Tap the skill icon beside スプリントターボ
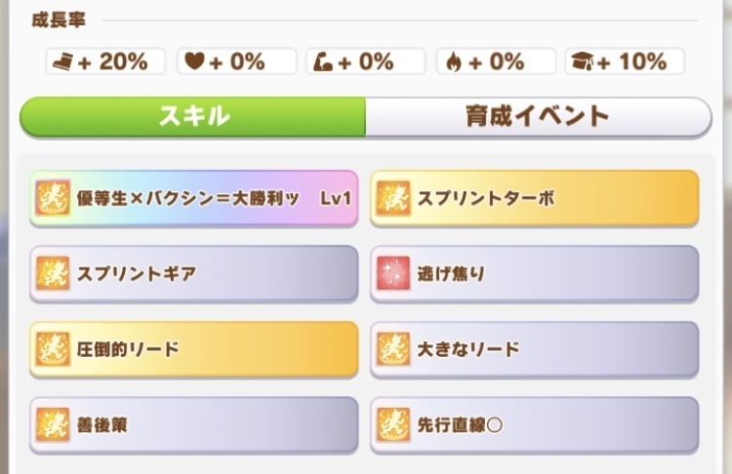Viewport: 732px width, 474px height. (393, 198)
